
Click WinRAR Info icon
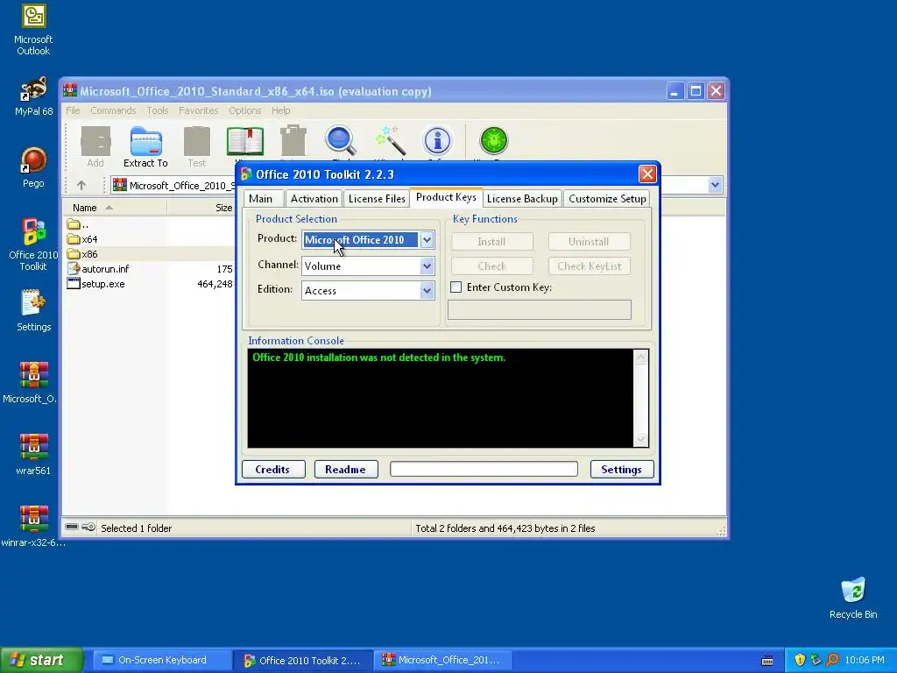click(438, 141)
